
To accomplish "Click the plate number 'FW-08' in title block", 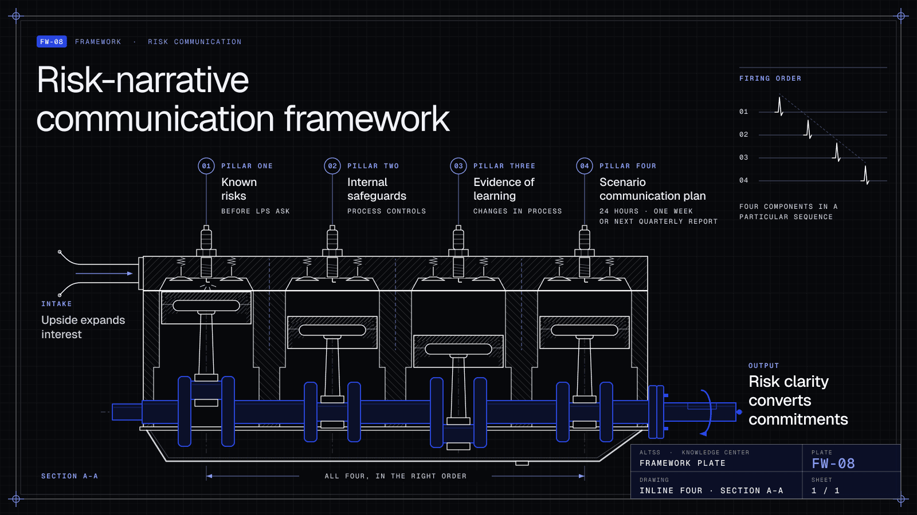I will tap(833, 463).
